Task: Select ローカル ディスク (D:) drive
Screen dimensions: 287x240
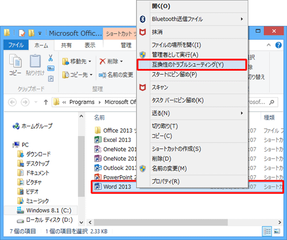Action: [45, 220]
